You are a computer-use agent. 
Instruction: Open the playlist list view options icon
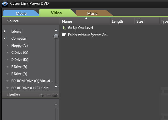click(55, 95)
